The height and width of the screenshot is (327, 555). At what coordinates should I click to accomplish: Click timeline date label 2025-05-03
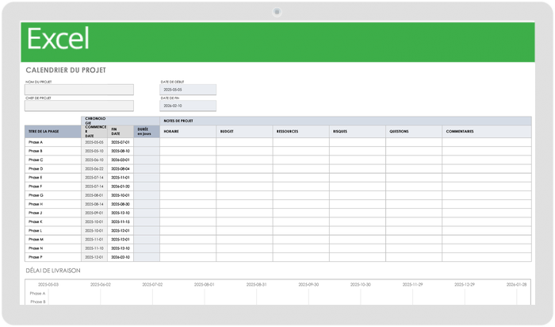point(48,284)
